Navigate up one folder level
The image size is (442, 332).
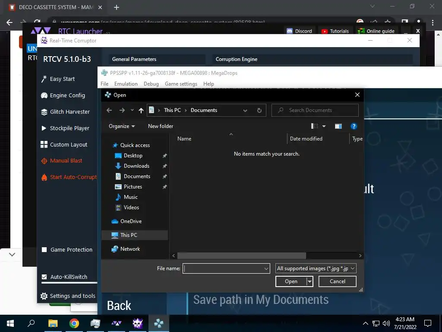[x=141, y=110]
